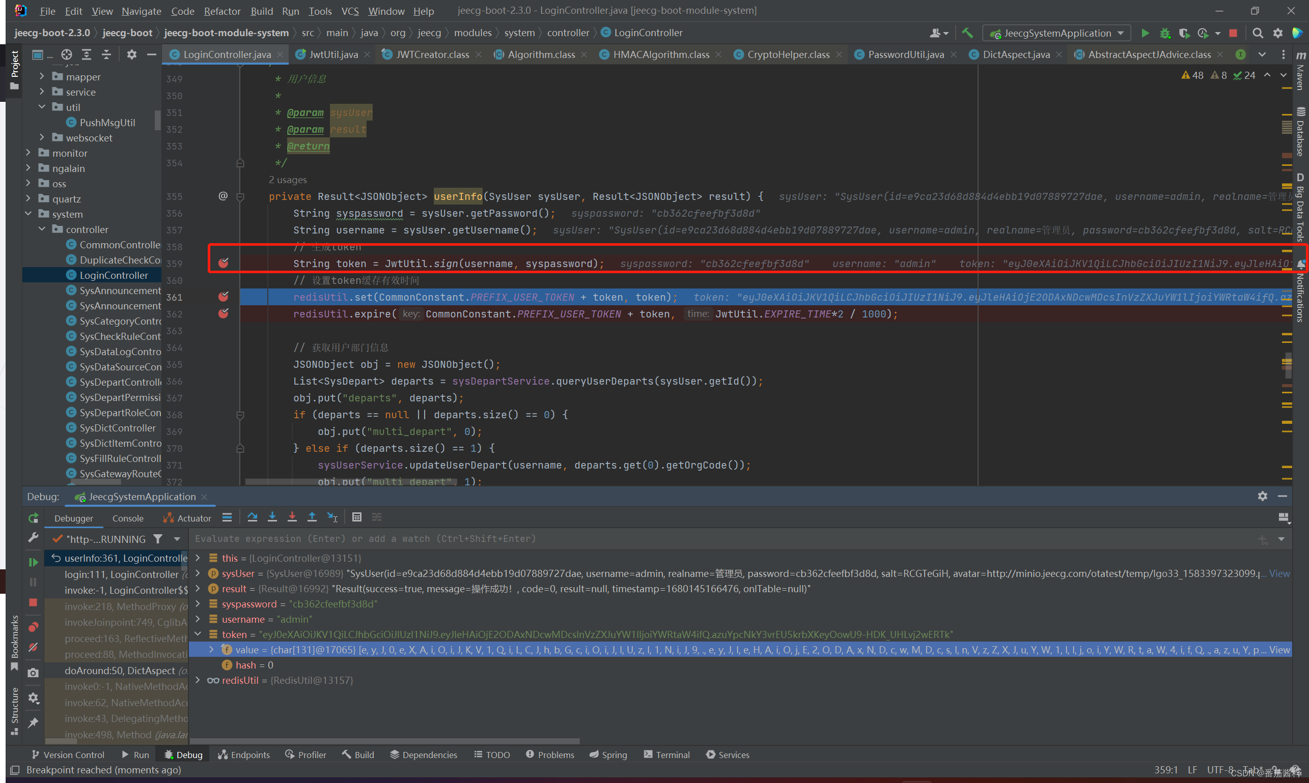Select the LoginController.java editor tab
The width and height of the screenshot is (1309, 783).
(224, 54)
